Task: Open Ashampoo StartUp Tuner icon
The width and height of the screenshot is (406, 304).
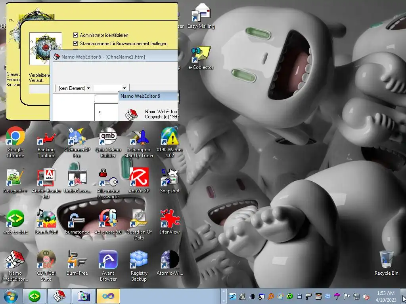Action: point(139,142)
